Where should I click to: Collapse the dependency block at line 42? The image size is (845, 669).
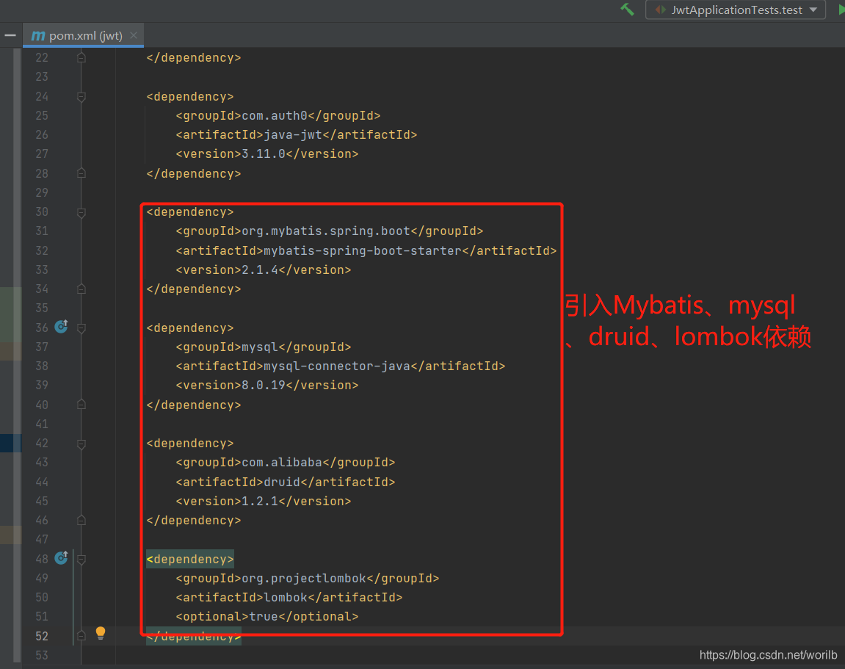(x=81, y=444)
